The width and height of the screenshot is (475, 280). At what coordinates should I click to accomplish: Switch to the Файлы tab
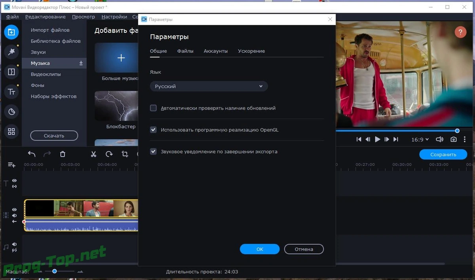point(185,51)
